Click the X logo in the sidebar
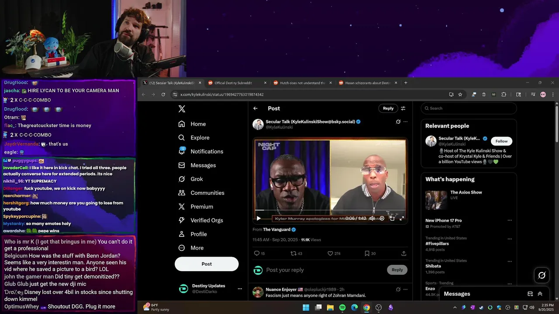This screenshot has width=559, height=314. pos(182,109)
